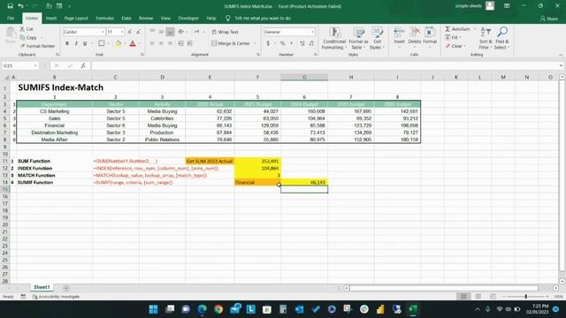Open the Name Box dropdown
This screenshot has width=566, height=318.
[35, 65]
